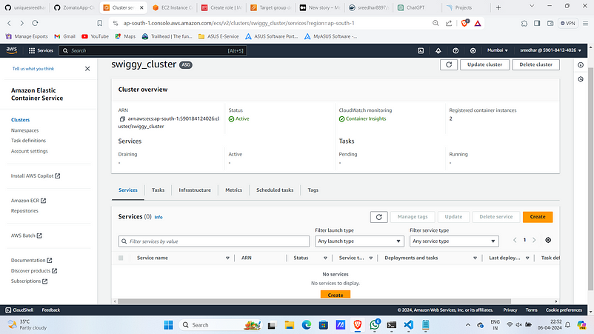594x334 pixels.
Task: Switch to the EC2 Instance browser tab
Action: click(x=173, y=7)
